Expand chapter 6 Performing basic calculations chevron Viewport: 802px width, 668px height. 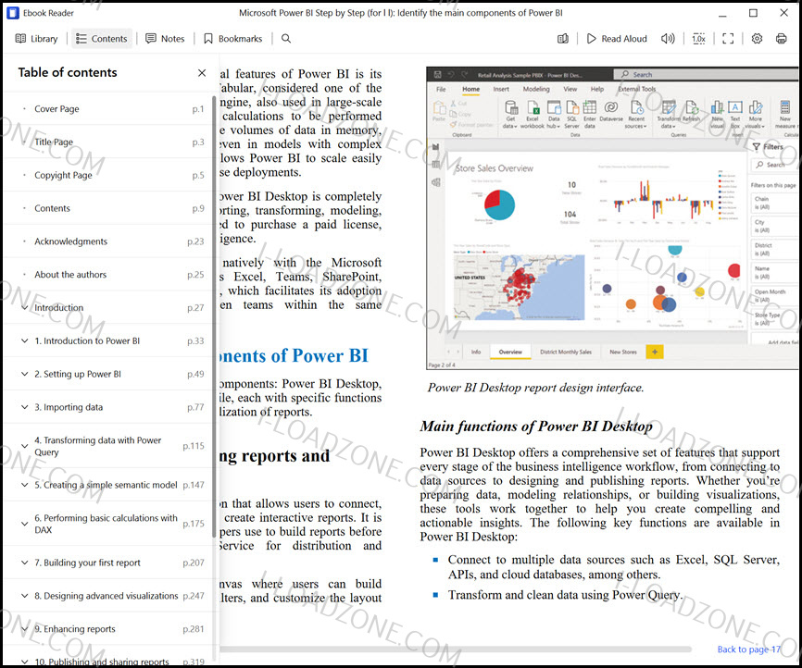pos(25,524)
